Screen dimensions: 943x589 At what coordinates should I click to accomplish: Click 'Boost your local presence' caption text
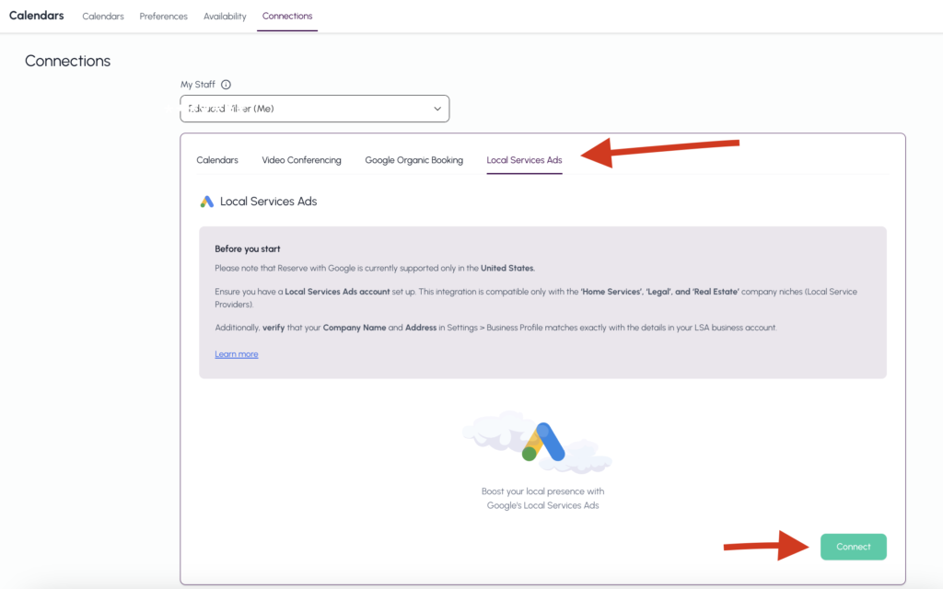tap(542, 498)
